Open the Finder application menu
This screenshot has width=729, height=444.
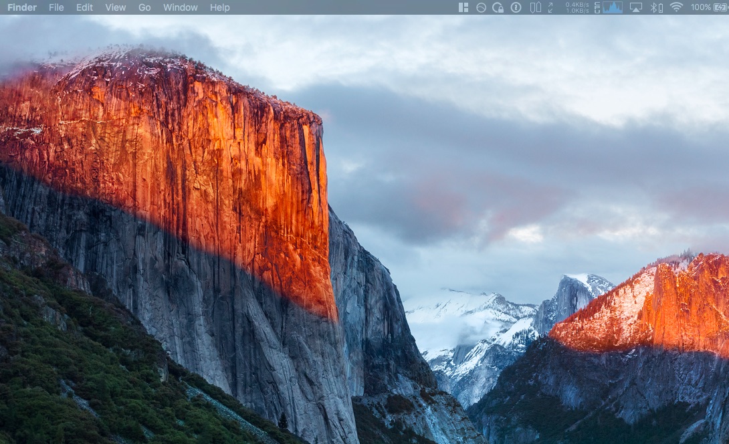22,7
